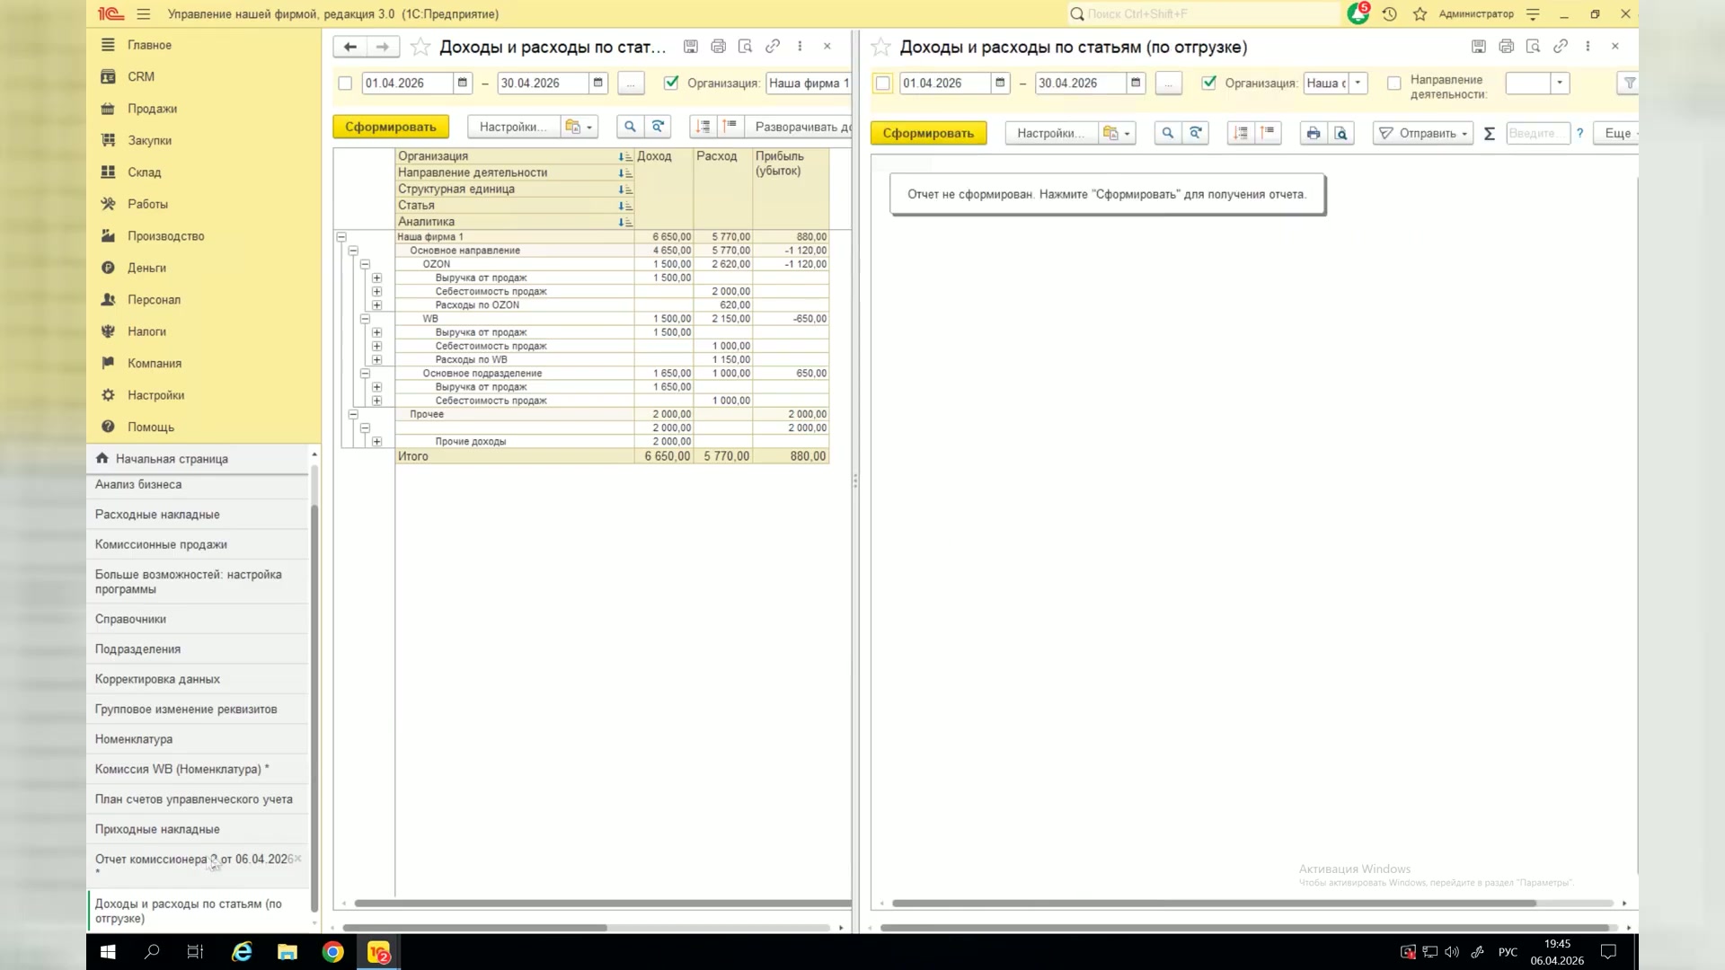Enable the Направление деятельности checkbox
This screenshot has width=1725, height=970.
(x=1394, y=84)
